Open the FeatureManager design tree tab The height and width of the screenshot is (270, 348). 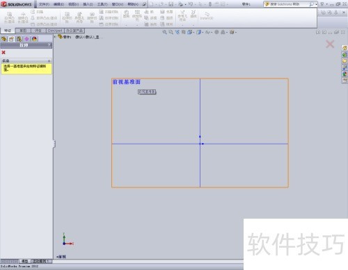pos(4,39)
